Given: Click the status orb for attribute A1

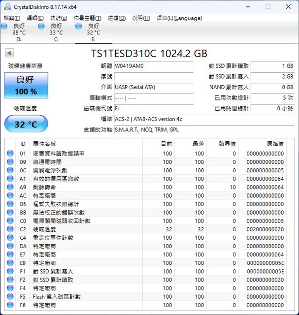Looking at the screenshot, I should point(10,179).
